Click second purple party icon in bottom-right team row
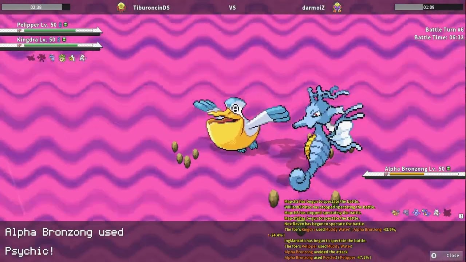 [x=406, y=213]
